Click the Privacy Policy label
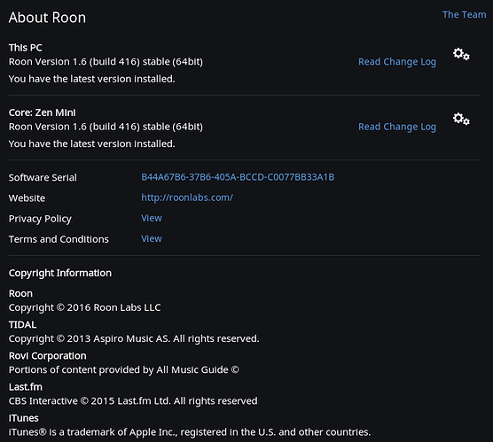Screen dimensions: 493x442 click(x=40, y=219)
